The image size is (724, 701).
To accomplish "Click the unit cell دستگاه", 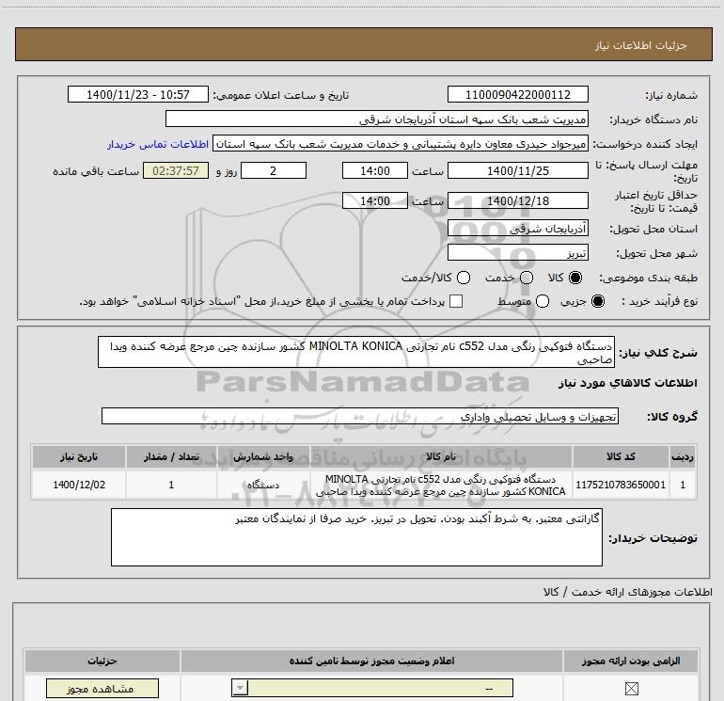I will 263,485.
